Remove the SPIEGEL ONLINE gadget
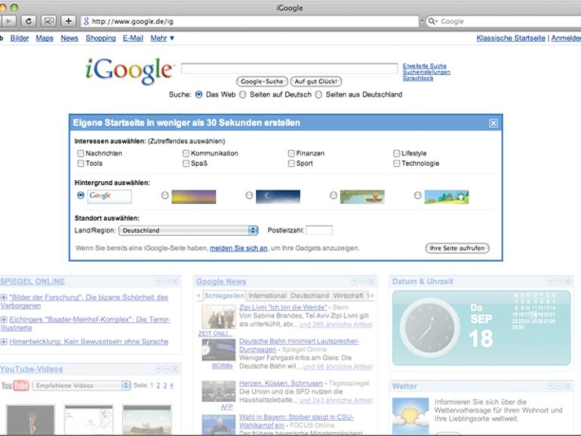Screen dimensions: 581x436 pyautogui.click(x=175, y=281)
